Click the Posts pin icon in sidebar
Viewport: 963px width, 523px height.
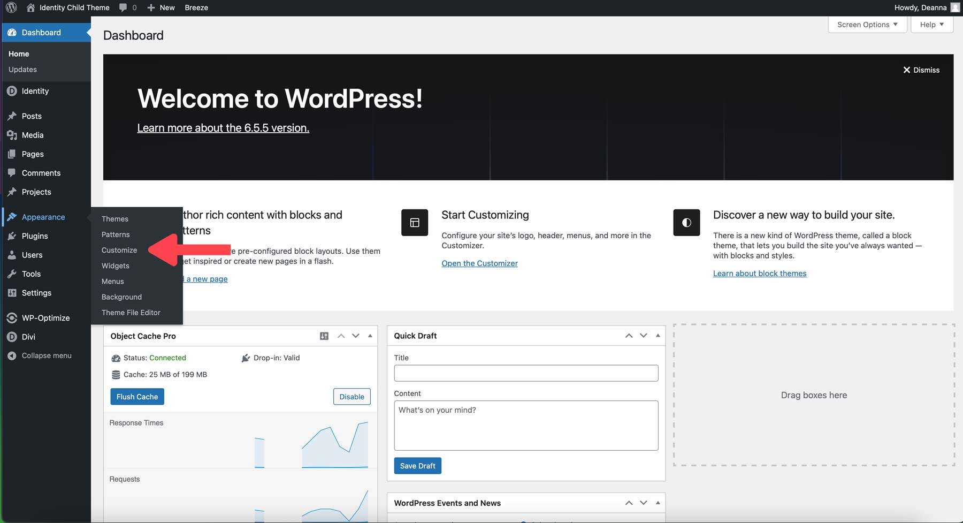pos(12,116)
